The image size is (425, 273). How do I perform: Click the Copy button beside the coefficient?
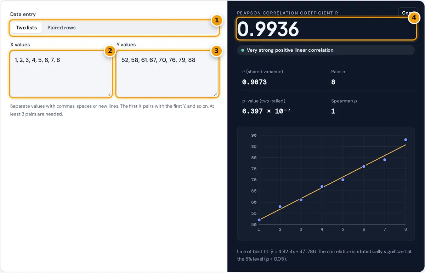click(407, 13)
